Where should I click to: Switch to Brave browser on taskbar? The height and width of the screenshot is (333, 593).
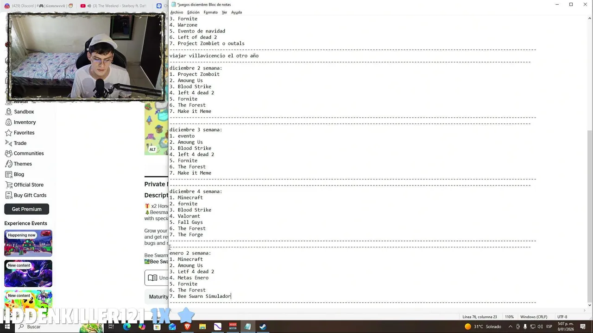187,327
